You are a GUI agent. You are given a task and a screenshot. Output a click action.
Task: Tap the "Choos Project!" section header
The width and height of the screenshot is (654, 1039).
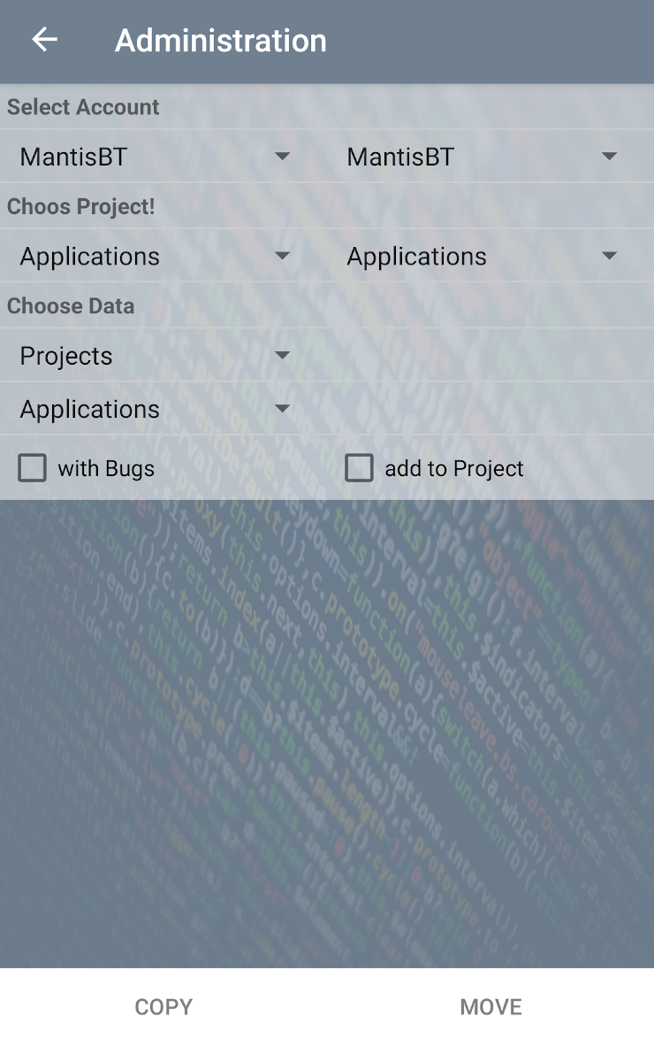[x=81, y=206]
